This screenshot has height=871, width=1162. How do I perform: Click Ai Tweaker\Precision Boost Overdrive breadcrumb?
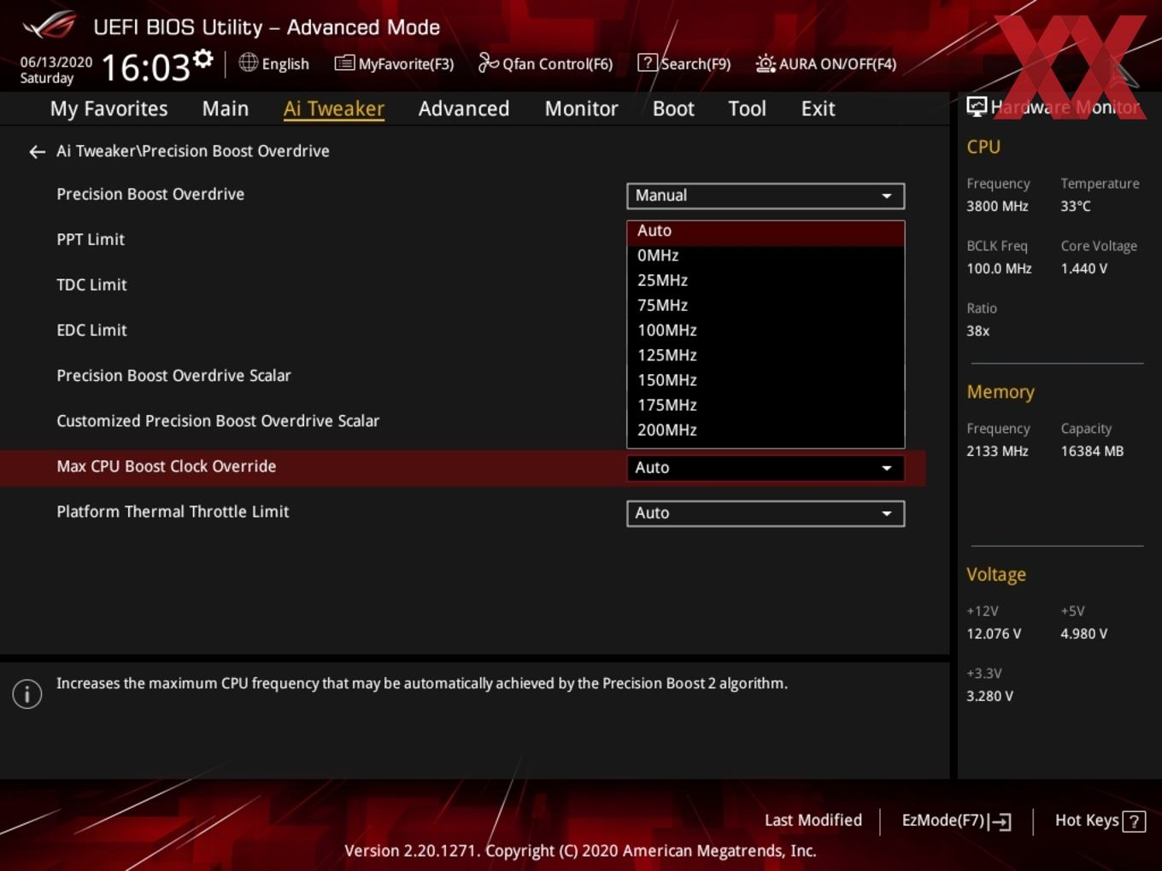click(x=193, y=151)
